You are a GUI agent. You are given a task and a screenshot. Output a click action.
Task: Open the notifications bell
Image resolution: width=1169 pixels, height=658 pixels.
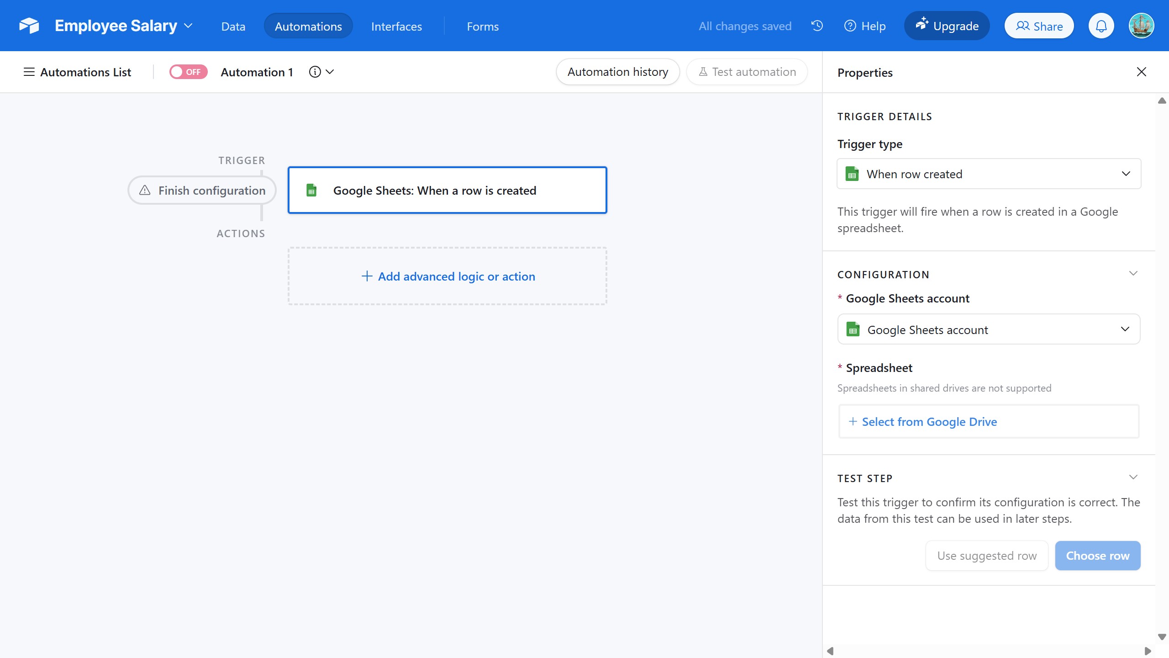(1101, 27)
